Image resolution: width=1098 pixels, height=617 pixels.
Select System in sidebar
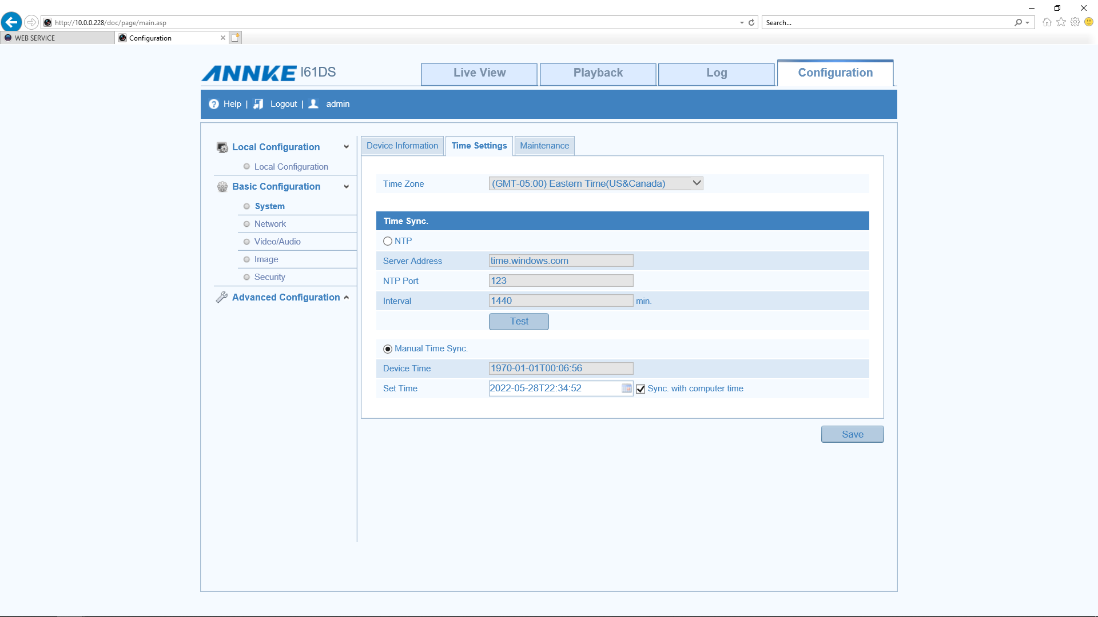[x=270, y=206]
